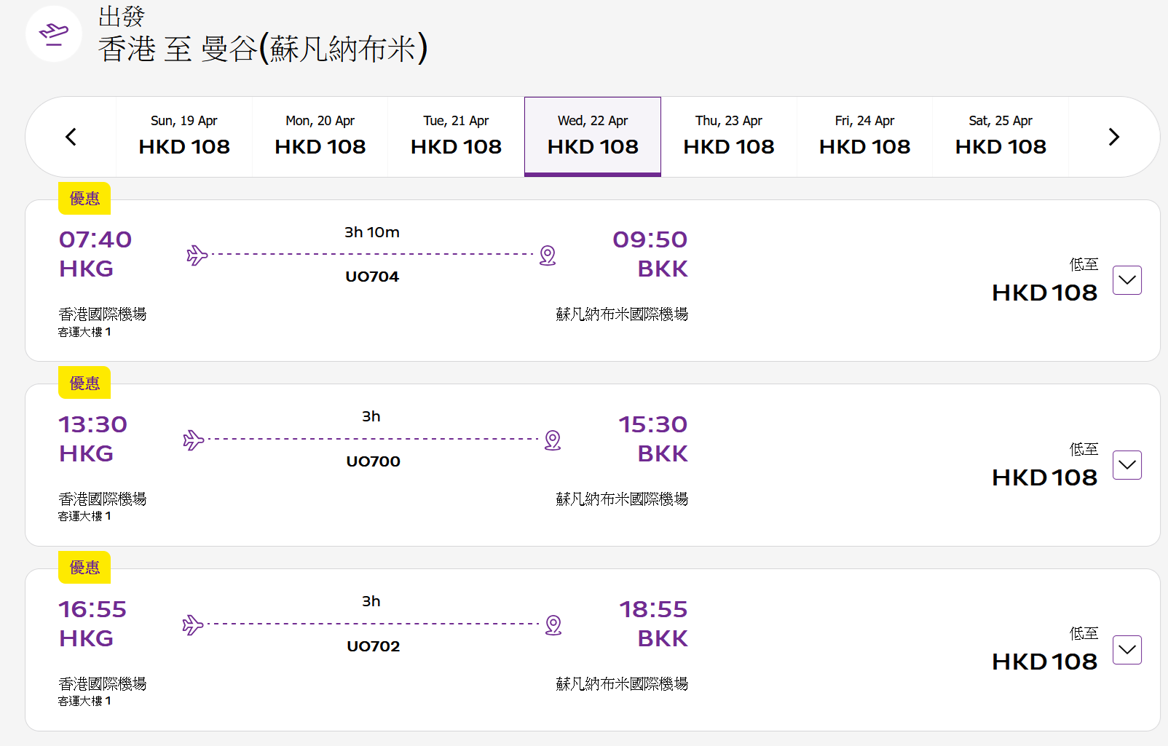Click plane icon on UO704 flight row
The width and height of the screenshot is (1168, 746).
(197, 255)
